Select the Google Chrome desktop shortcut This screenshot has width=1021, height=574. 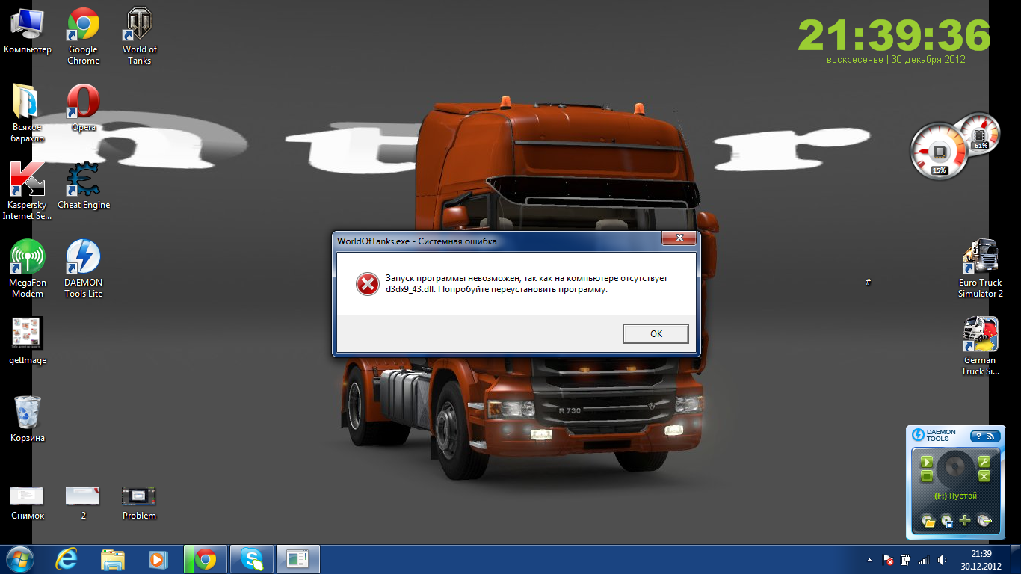84,36
